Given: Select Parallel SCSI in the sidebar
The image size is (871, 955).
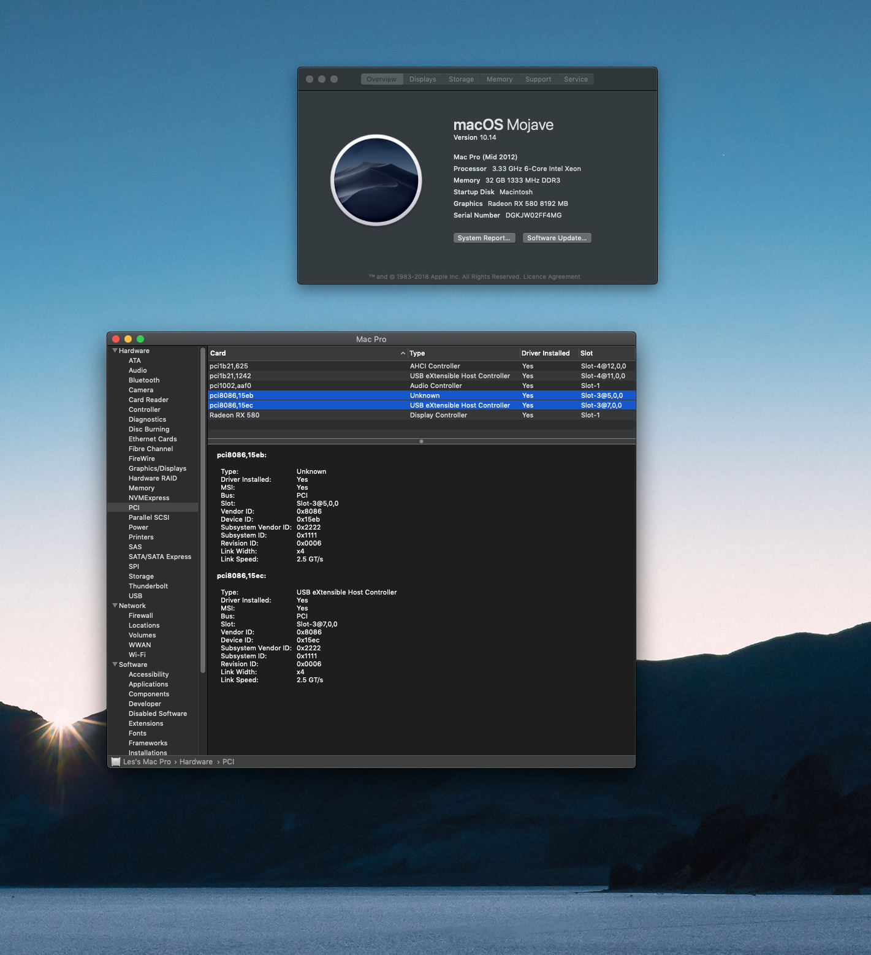Looking at the screenshot, I should click(x=149, y=517).
